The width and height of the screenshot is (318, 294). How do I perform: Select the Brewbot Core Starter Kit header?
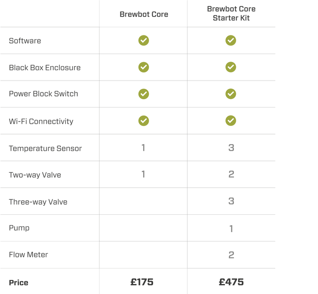click(x=231, y=13)
